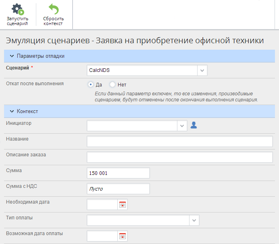Open the Тип оплаты dropdown arrow
The height and width of the screenshot is (244, 279).
coord(194,220)
